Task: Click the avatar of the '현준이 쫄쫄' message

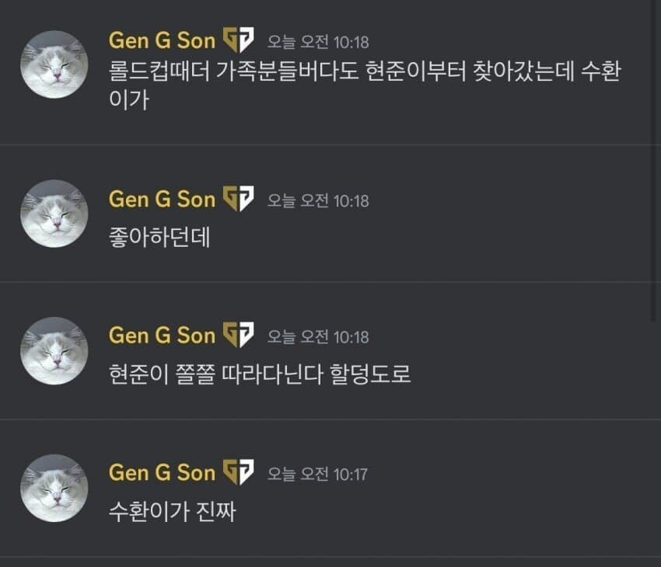Action: (x=54, y=351)
